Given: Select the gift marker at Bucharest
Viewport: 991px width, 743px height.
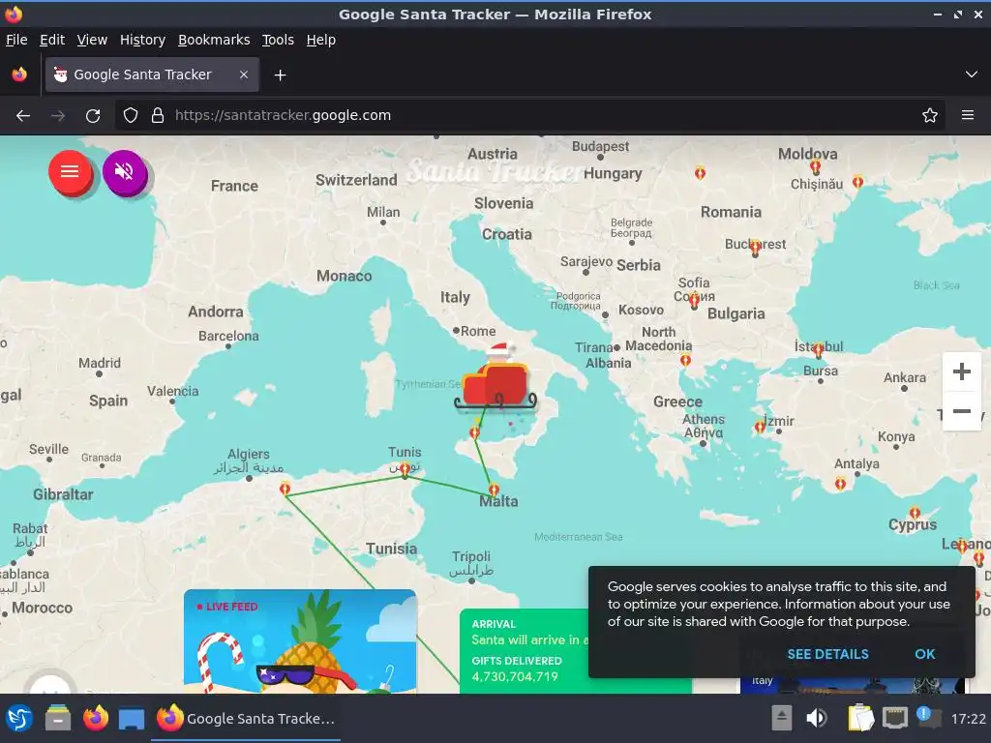Looking at the screenshot, I should coord(755,248).
